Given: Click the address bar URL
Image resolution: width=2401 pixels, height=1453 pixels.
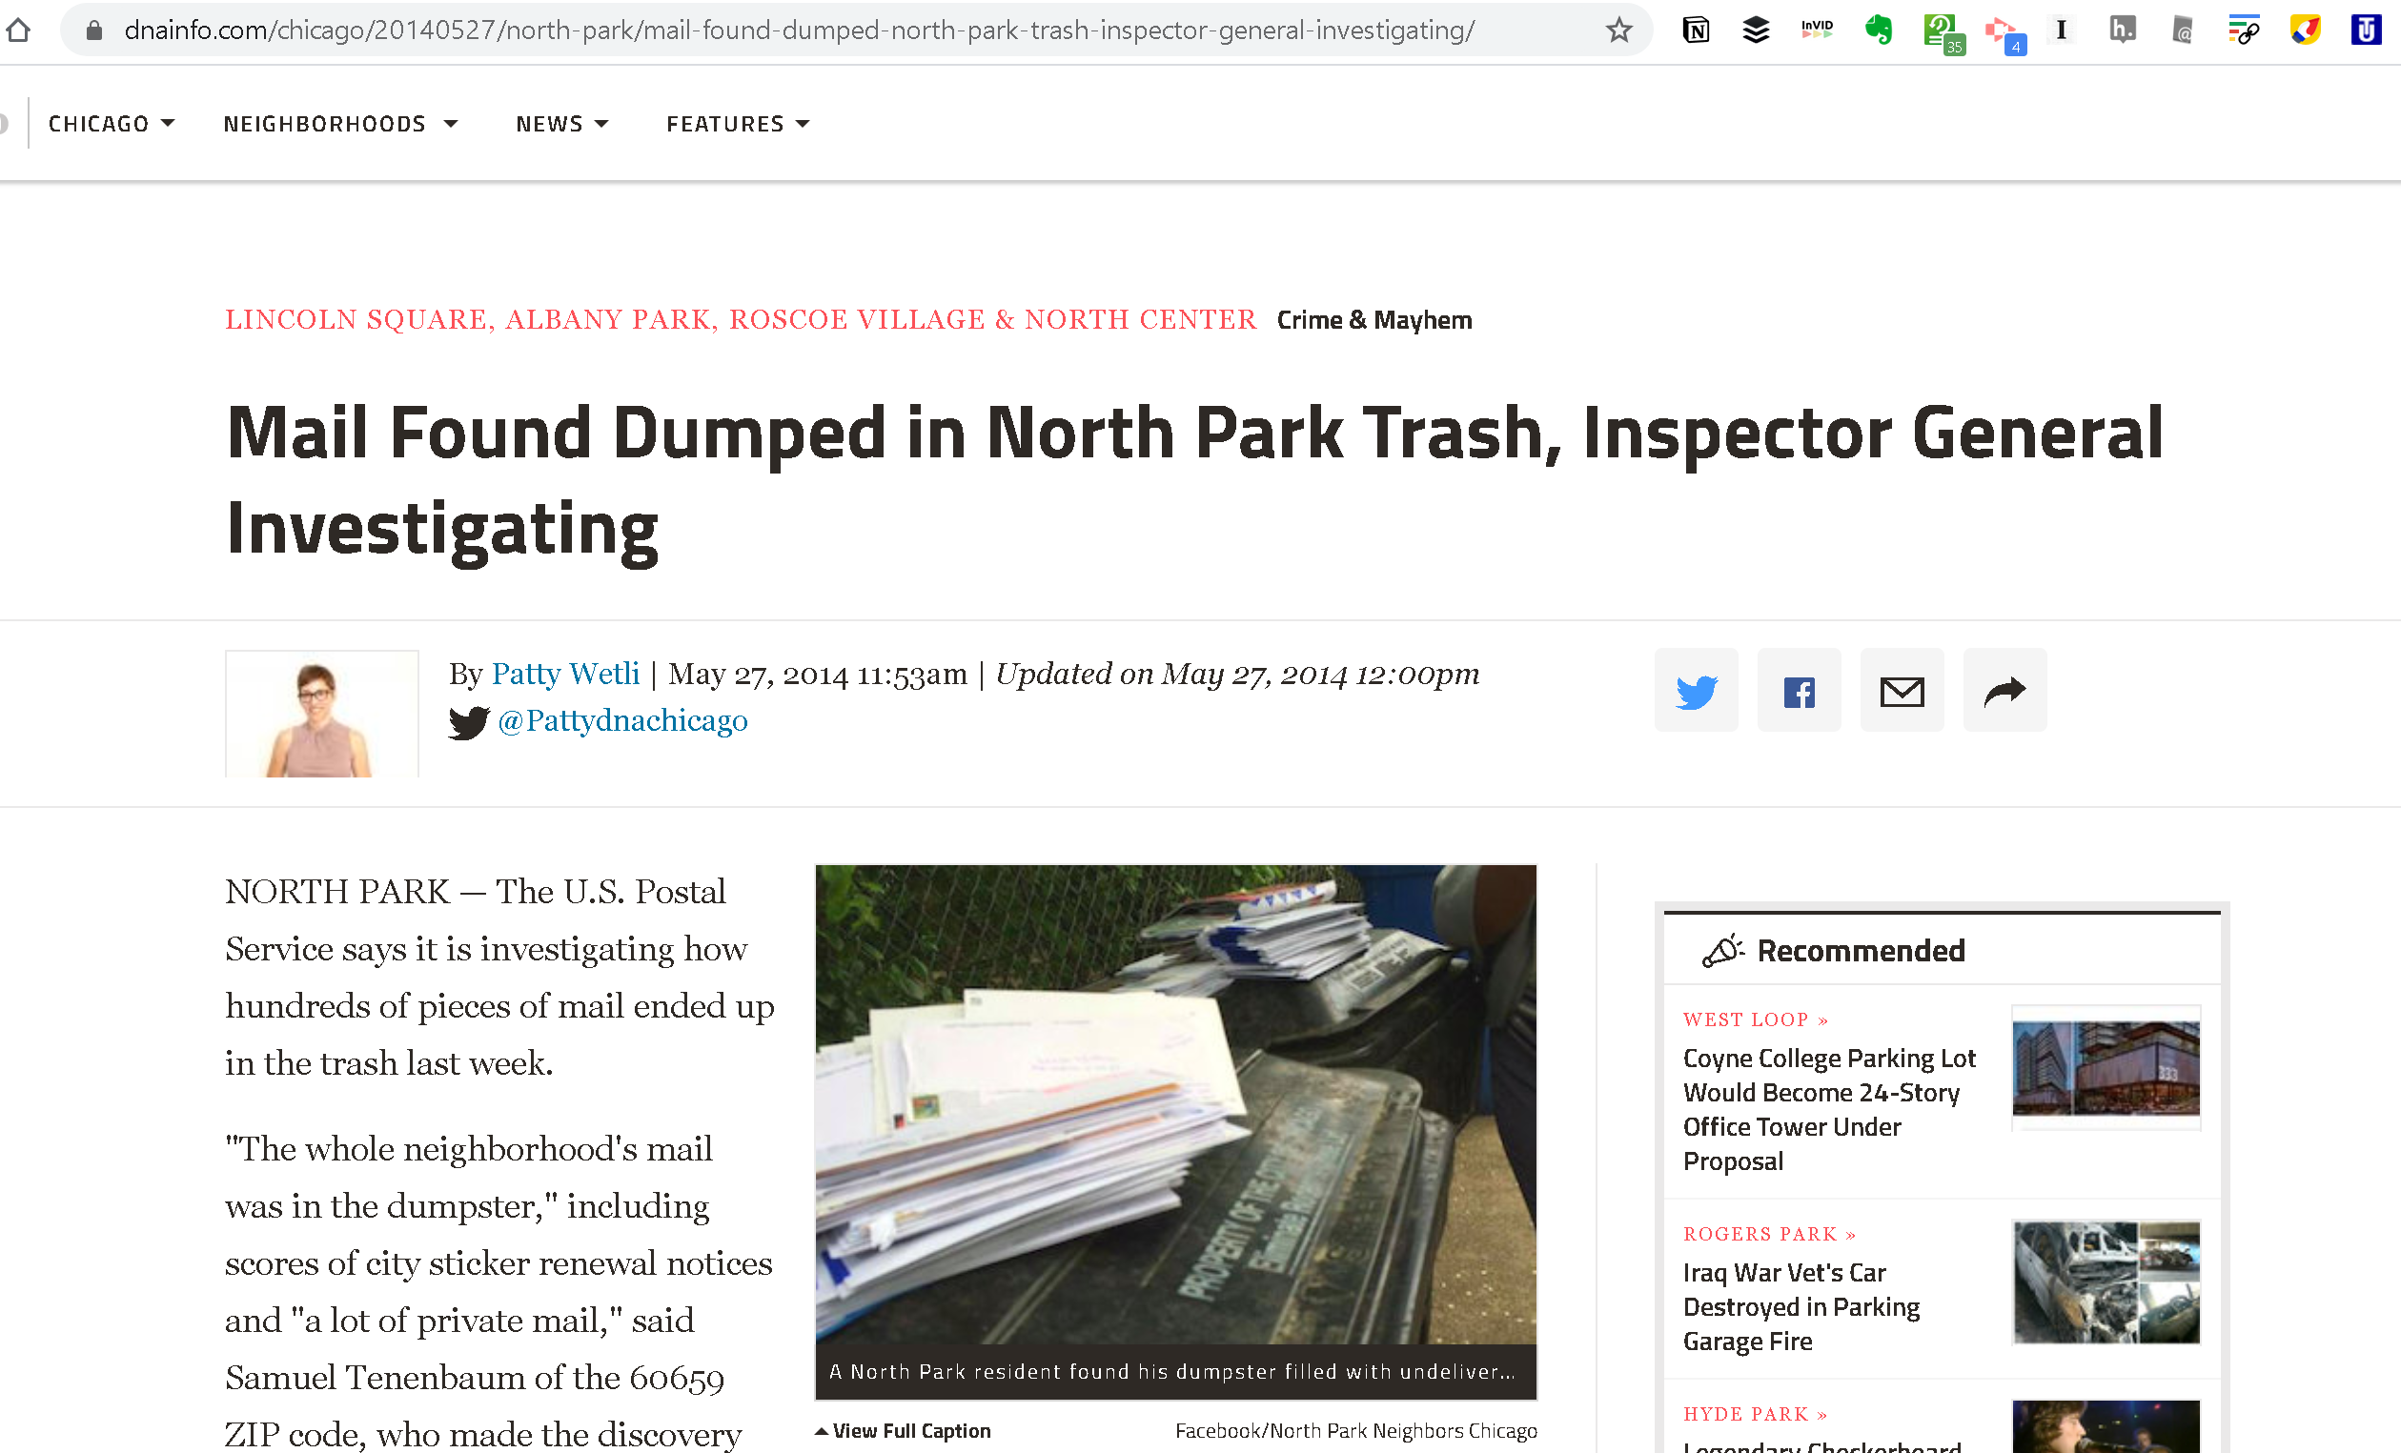Looking at the screenshot, I should click(x=799, y=30).
